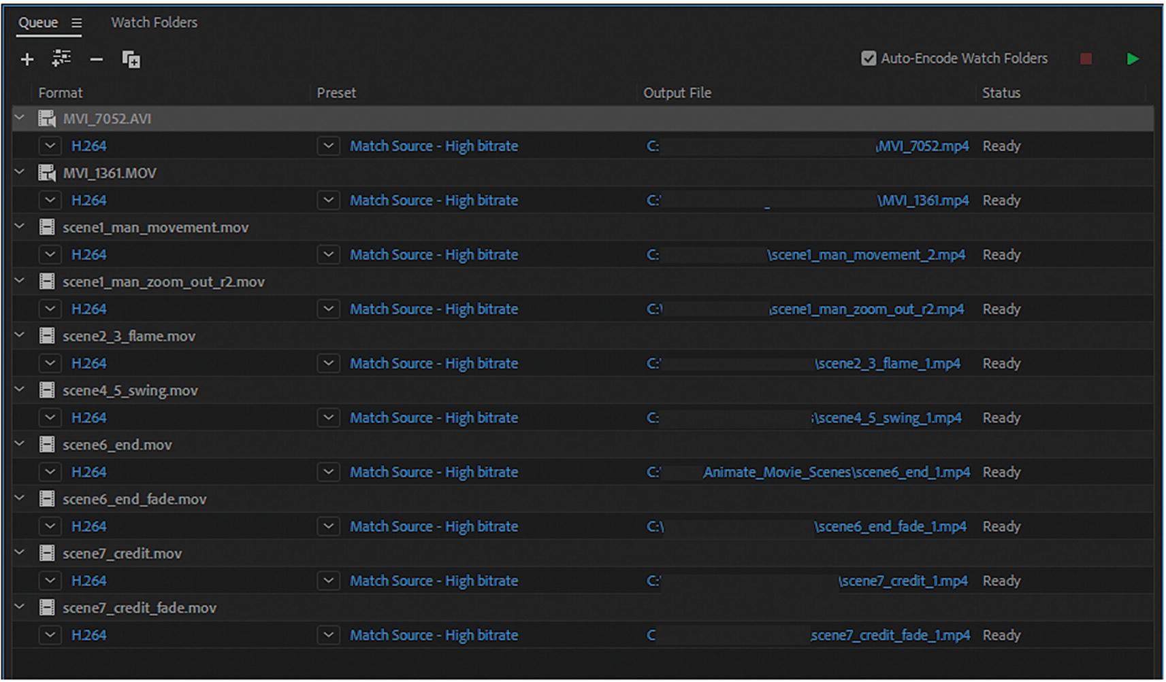Open format dropdown for scene4_5_swing.mov output
This screenshot has height=682, width=1166.
(50, 417)
